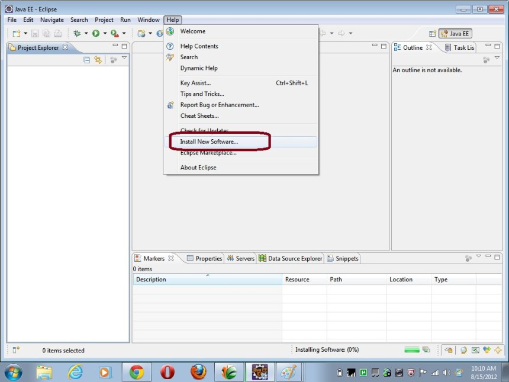Switch to the Data Source Explorer tab
The image size is (509, 382).
290,258
